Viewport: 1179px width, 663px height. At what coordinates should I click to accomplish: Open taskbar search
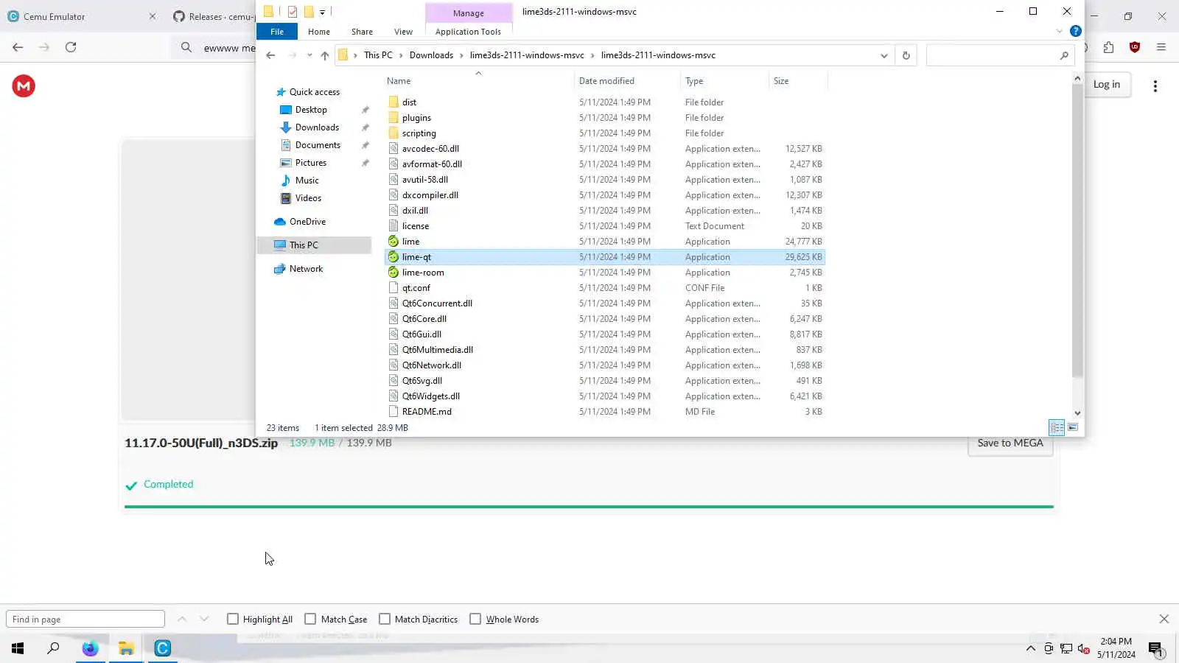53,648
